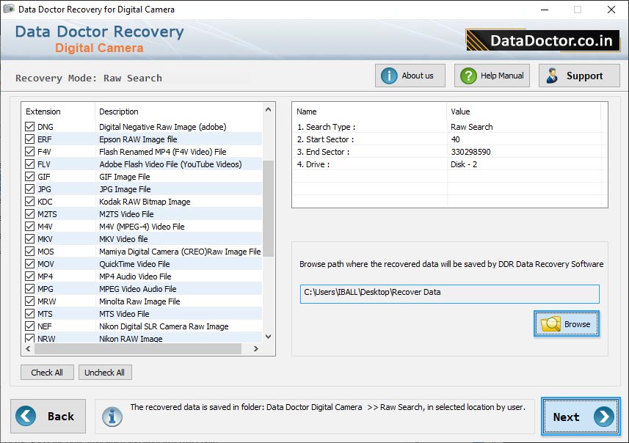Open the About us page
Screen dimensions: 629x443
pos(410,76)
